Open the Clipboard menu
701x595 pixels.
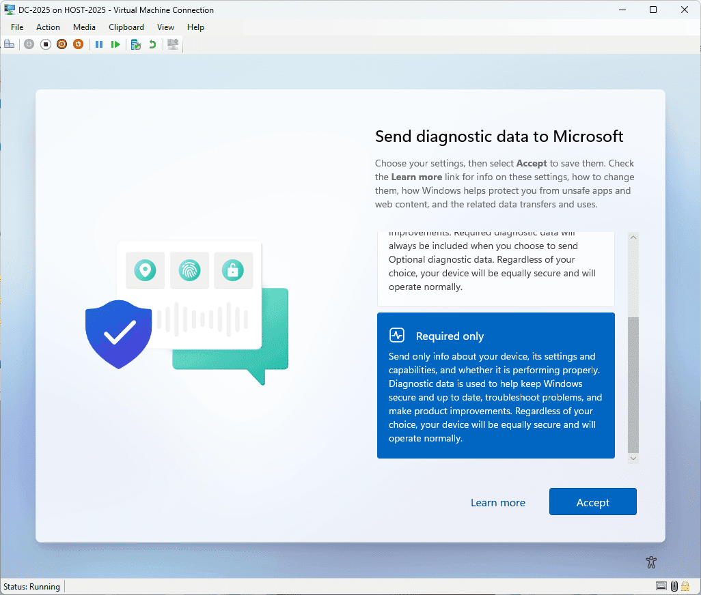point(126,27)
